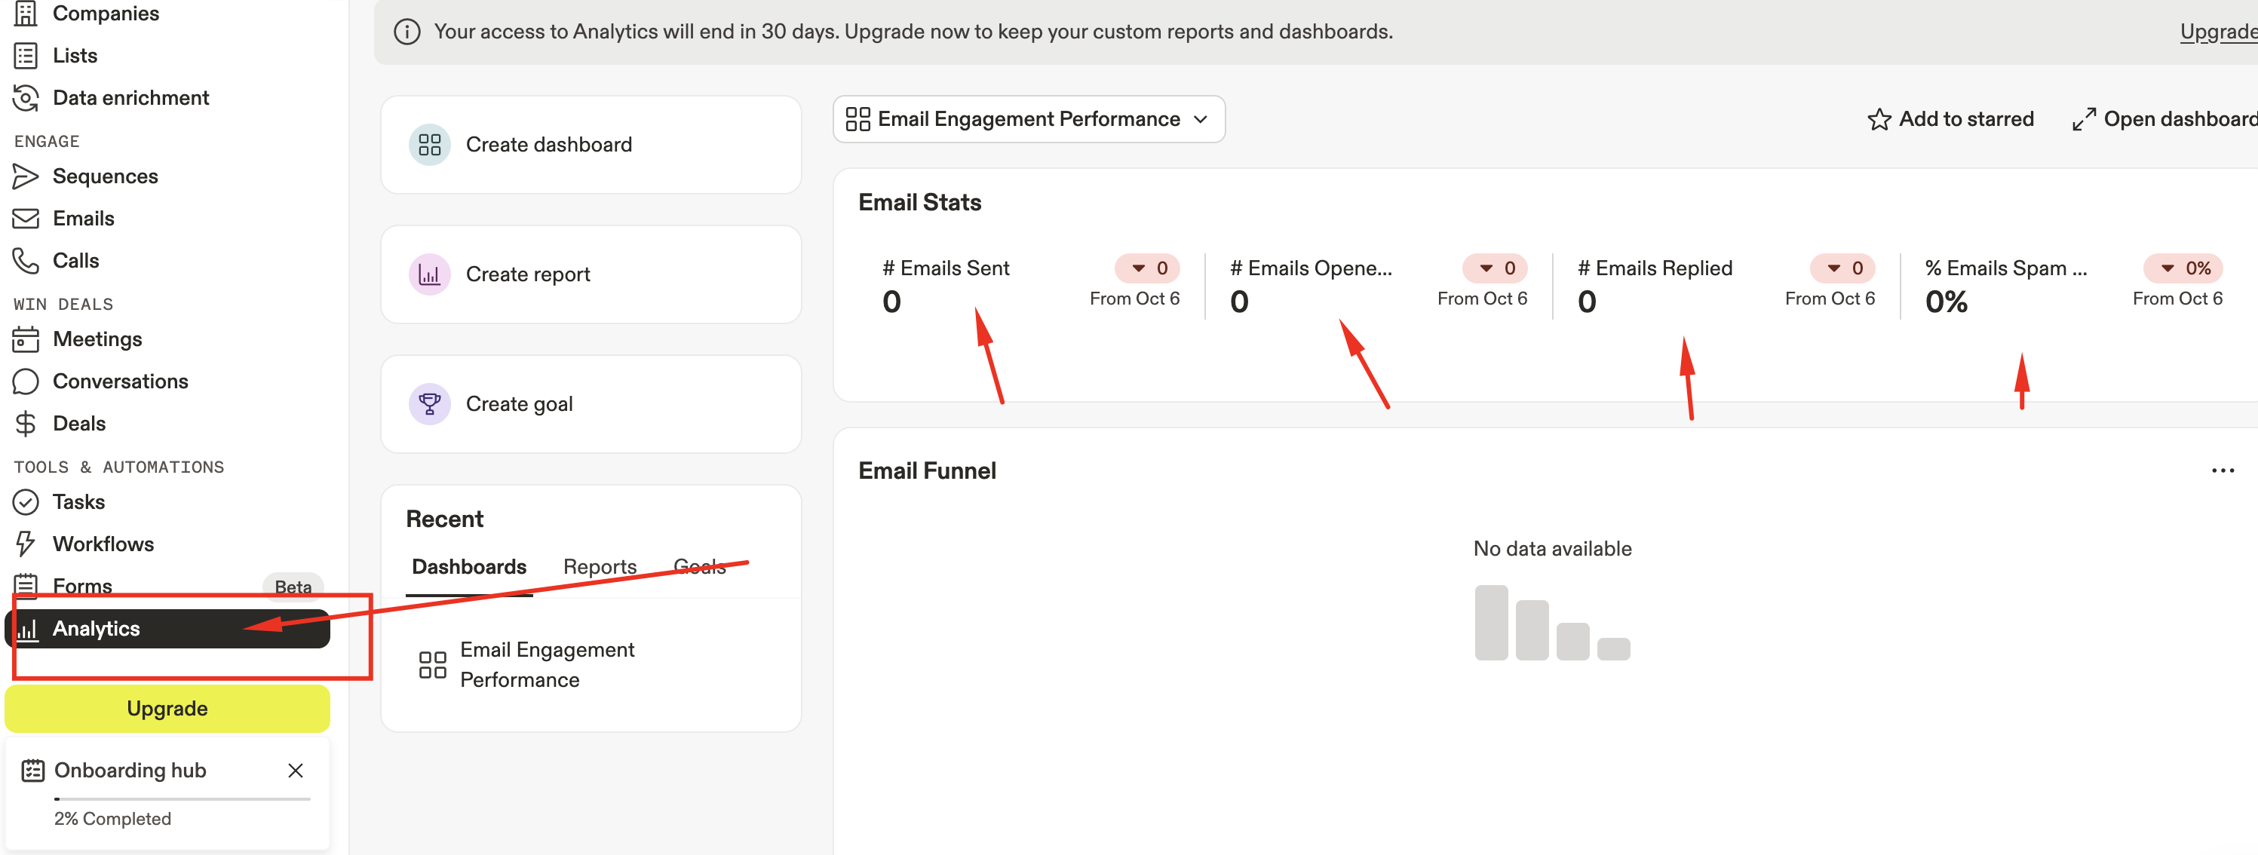This screenshot has height=855, width=2258.
Task: Expand the Email Engagement Performance dropdown
Action: [1028, 119]
